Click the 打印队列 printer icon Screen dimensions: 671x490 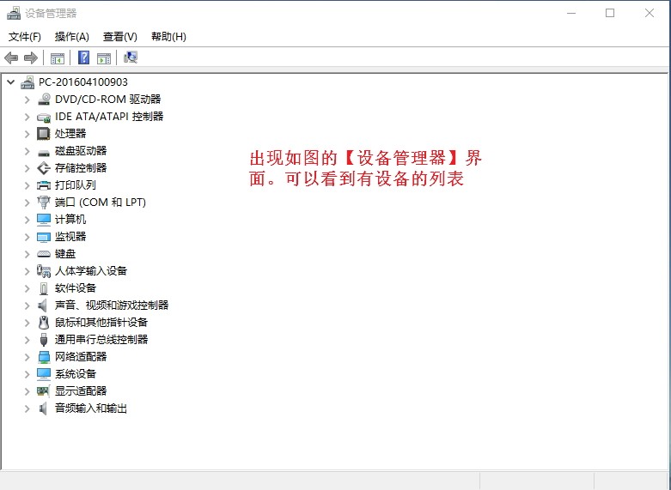point(44,185)
